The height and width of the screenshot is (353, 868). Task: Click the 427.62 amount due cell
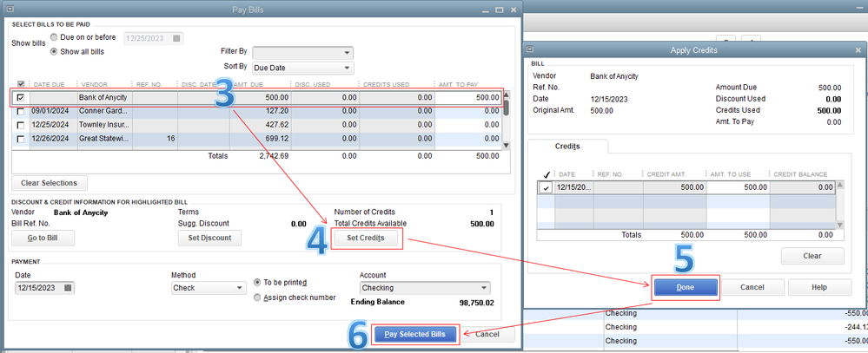(x=260, y=125)
